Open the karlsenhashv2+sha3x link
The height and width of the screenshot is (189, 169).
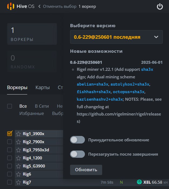pos(100,99)
